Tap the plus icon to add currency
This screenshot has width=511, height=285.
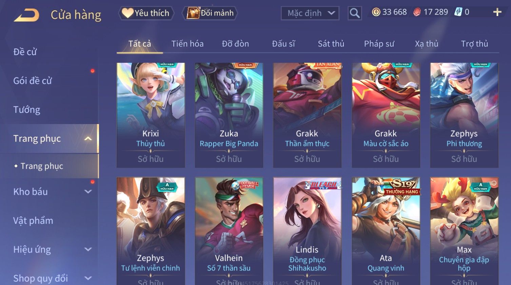coord(497,12)
